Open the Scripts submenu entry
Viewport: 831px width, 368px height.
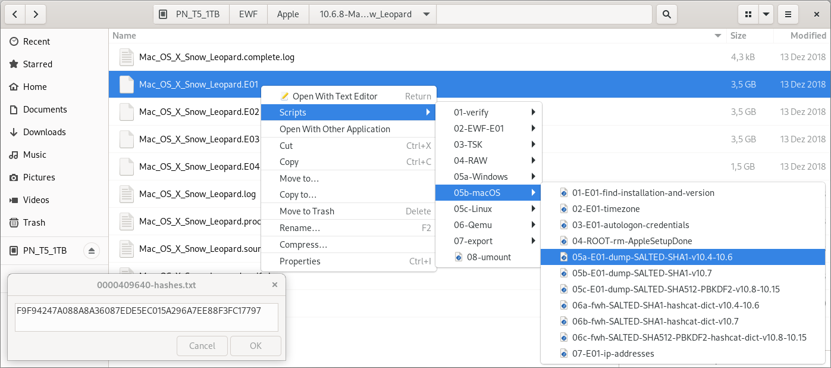tap(349, 113)
